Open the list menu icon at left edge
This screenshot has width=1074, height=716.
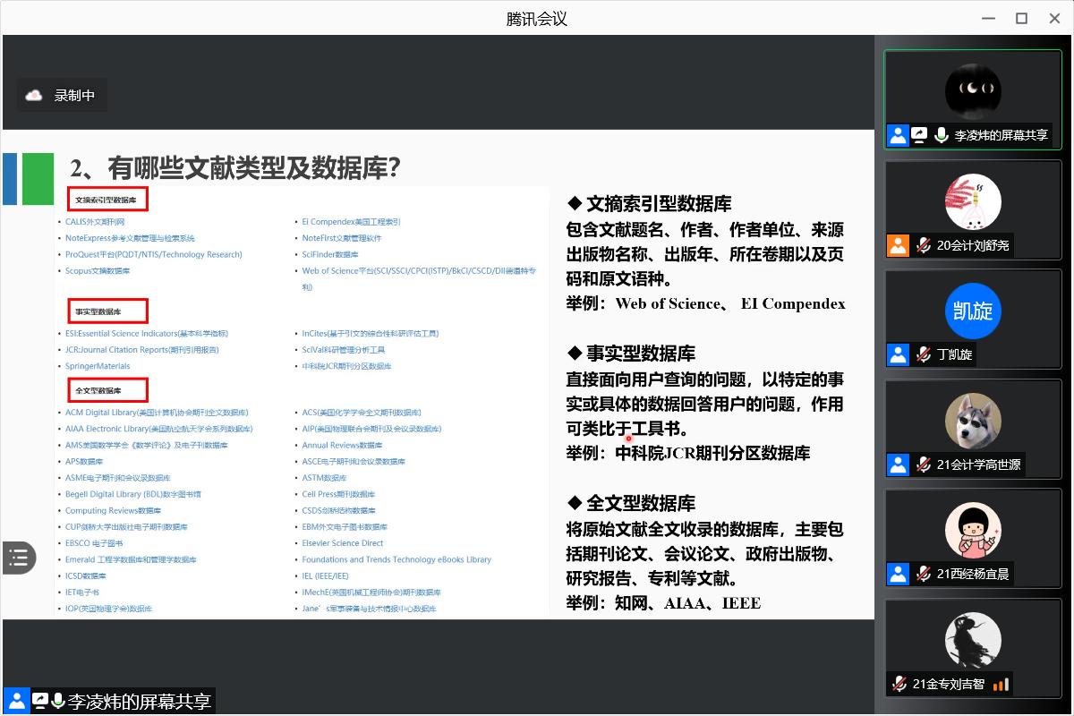tap(18, 558)
